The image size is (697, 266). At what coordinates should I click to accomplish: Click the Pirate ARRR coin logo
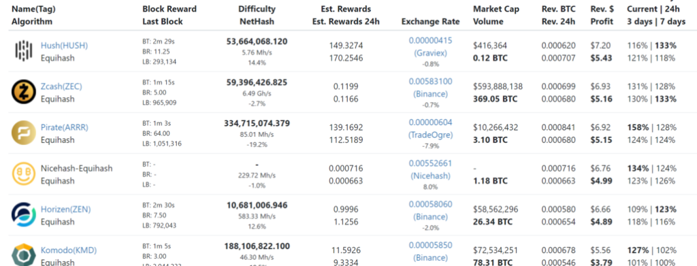pos(23,133)
